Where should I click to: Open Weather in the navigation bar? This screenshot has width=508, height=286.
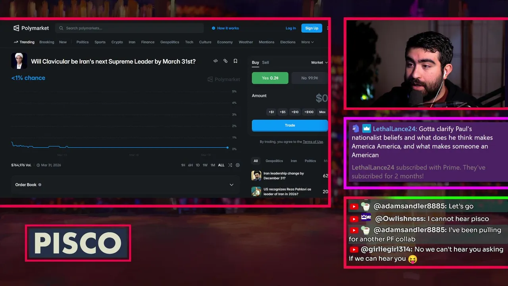tap(246, 42)
